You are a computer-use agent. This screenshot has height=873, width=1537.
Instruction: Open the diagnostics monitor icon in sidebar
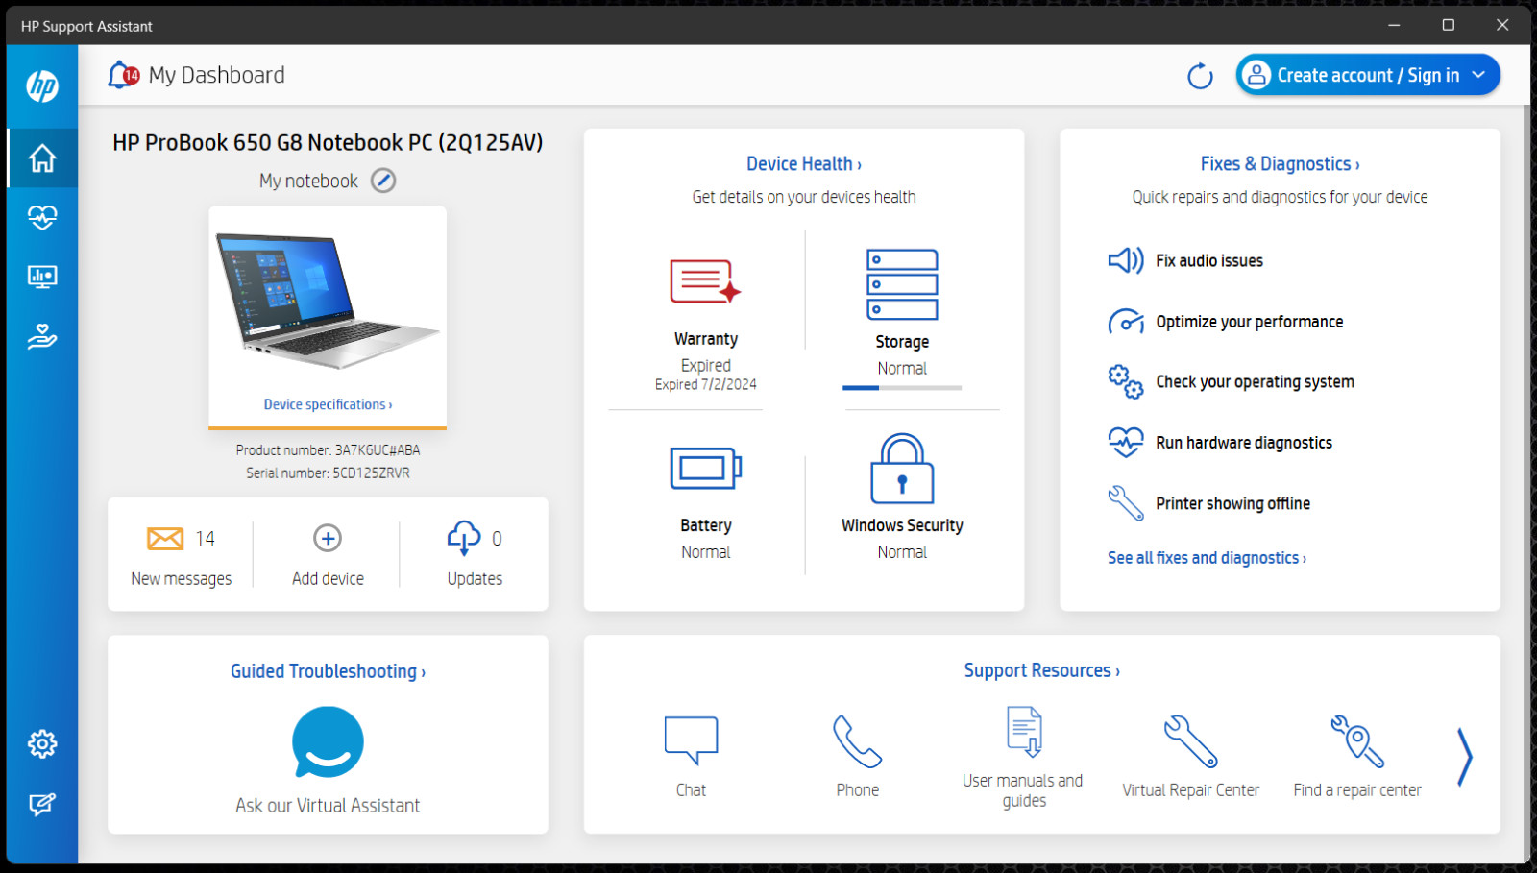coord(42,278)
